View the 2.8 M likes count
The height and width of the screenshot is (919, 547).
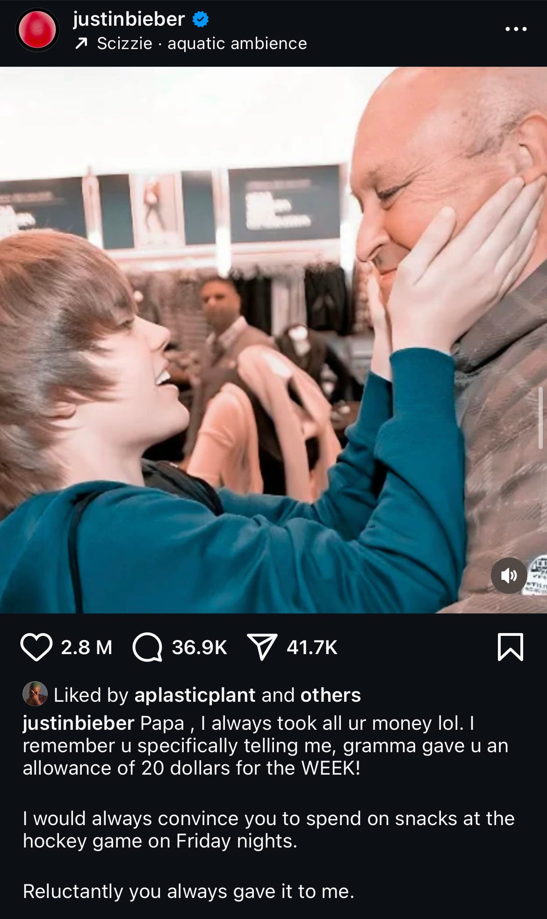[86, 648]
